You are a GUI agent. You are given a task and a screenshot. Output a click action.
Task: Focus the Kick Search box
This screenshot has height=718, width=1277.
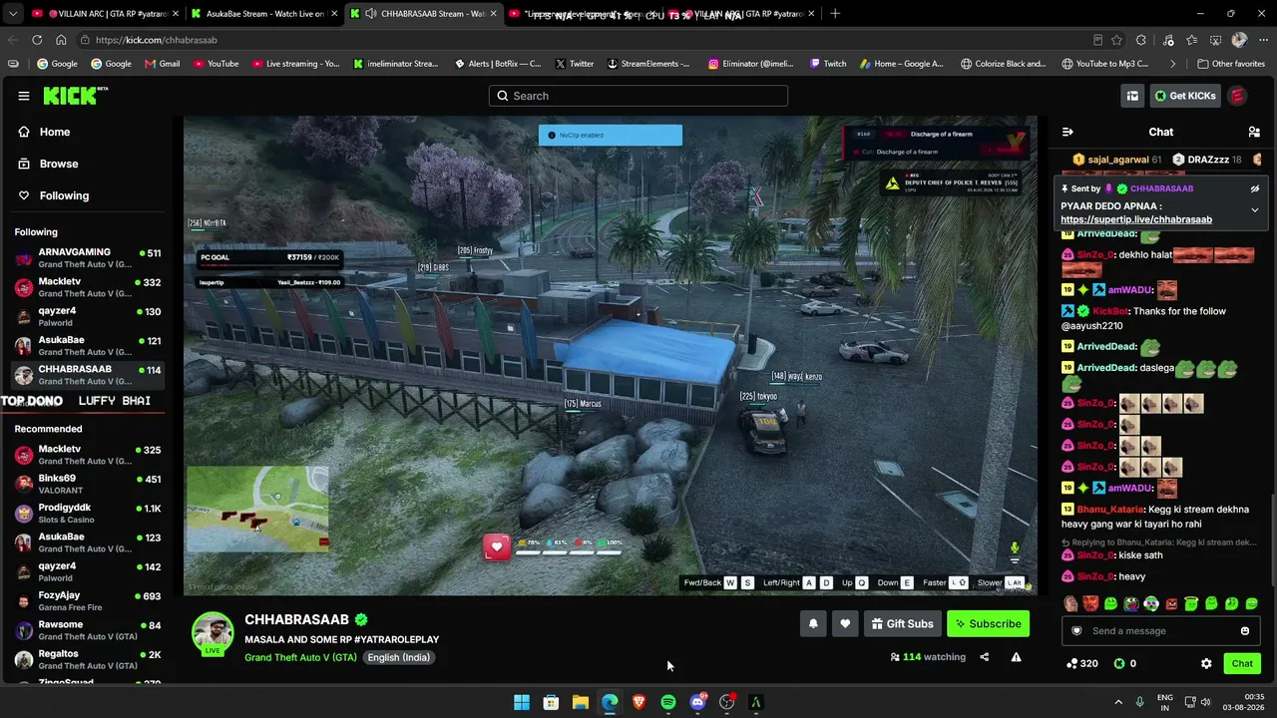pos(638,96)
